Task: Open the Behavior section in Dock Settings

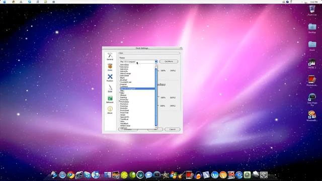Action: coord(110,100)
